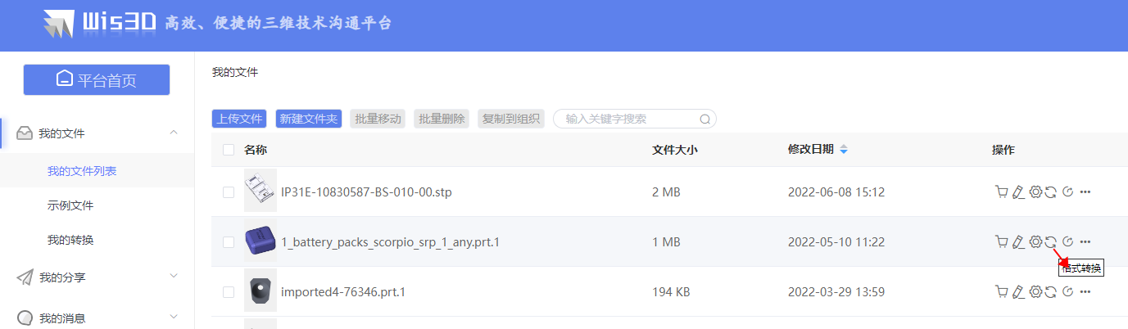Open file name 1_battery_packs_scorpio_srp_1_any.prt.1
Viewport: 1128px width, 329px height.
pyautogui.click(x=390, y=241)
